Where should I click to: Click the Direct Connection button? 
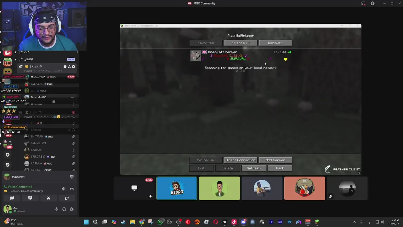[x=241, y=160]
